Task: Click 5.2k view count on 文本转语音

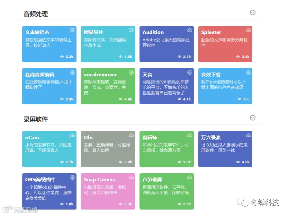Action: coord(70,57)
